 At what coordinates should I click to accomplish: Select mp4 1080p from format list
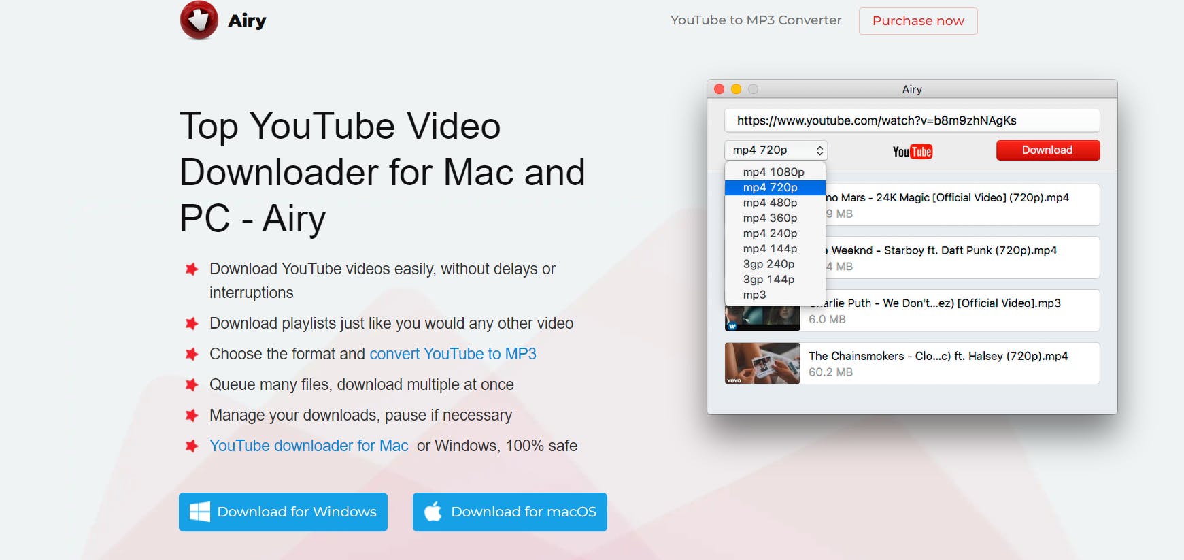[775, 172]
